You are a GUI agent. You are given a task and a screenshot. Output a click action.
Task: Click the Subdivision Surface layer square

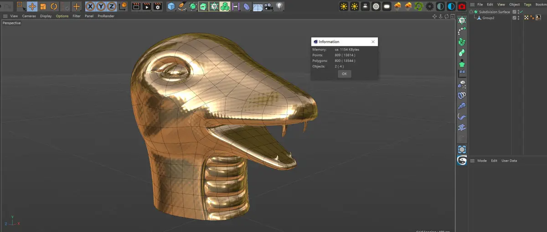coord(515,12)
